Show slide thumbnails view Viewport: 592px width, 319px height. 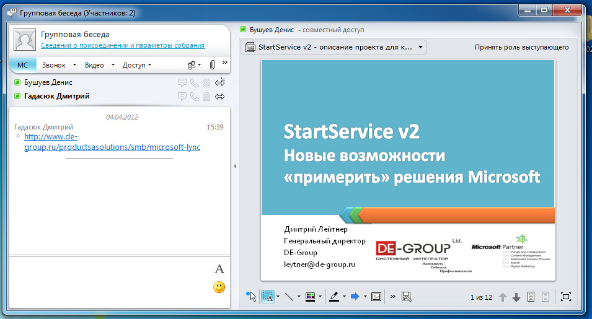(531, 297)
